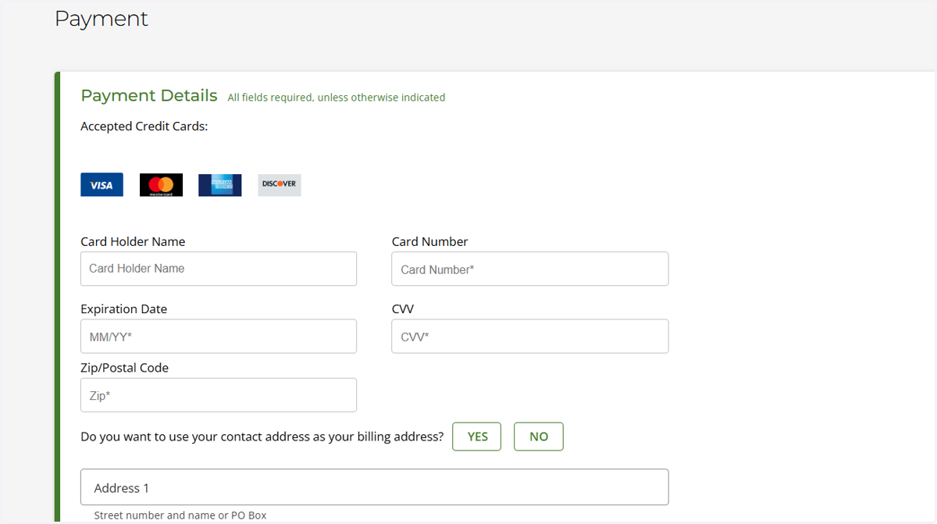Viewport: 937px width, 524px height.
Task: Click the American Express logo
Action: coord(220,184)
